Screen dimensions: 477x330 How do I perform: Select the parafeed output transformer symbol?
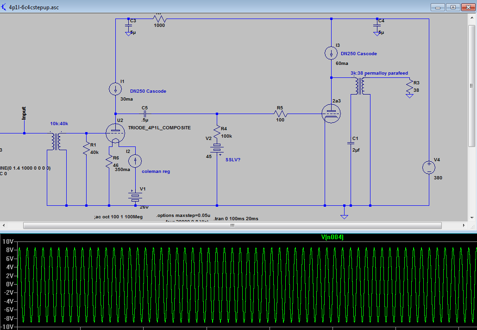tap(360, 86)
